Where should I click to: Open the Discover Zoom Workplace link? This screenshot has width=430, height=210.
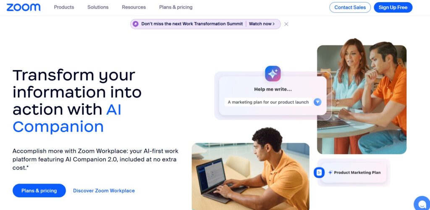pyautogui.click(x=104, y=191)
